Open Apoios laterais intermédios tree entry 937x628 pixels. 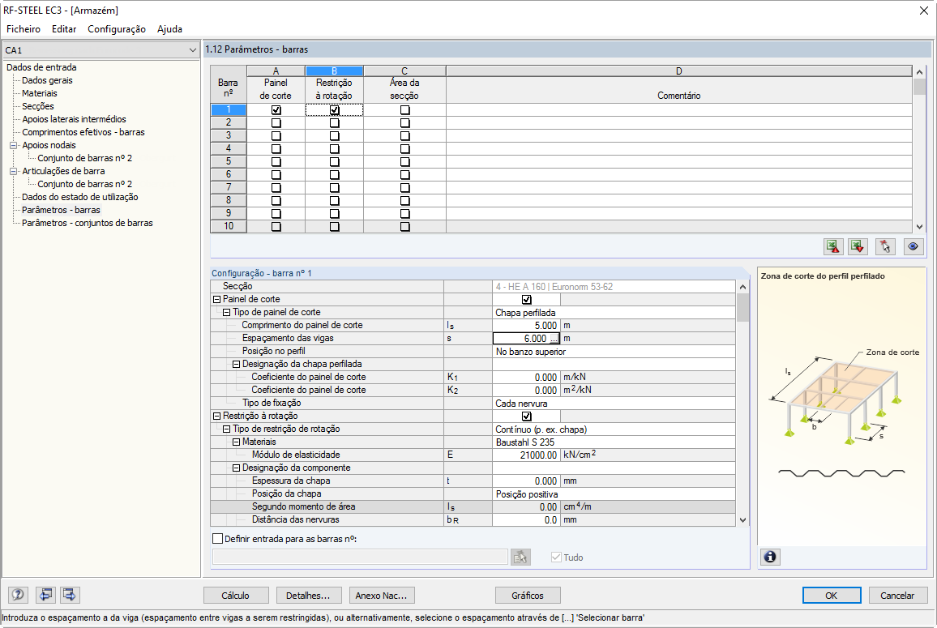click(x=74, y=119)
